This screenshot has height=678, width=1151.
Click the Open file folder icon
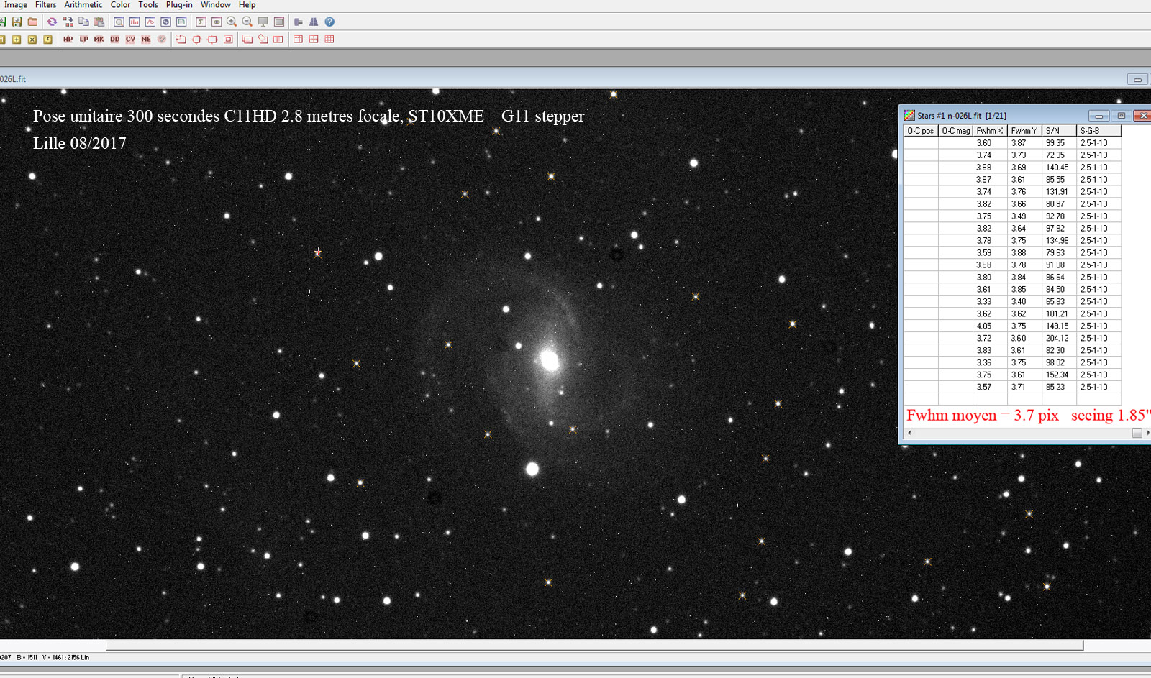pyautogui.click(x=33, y=22)
